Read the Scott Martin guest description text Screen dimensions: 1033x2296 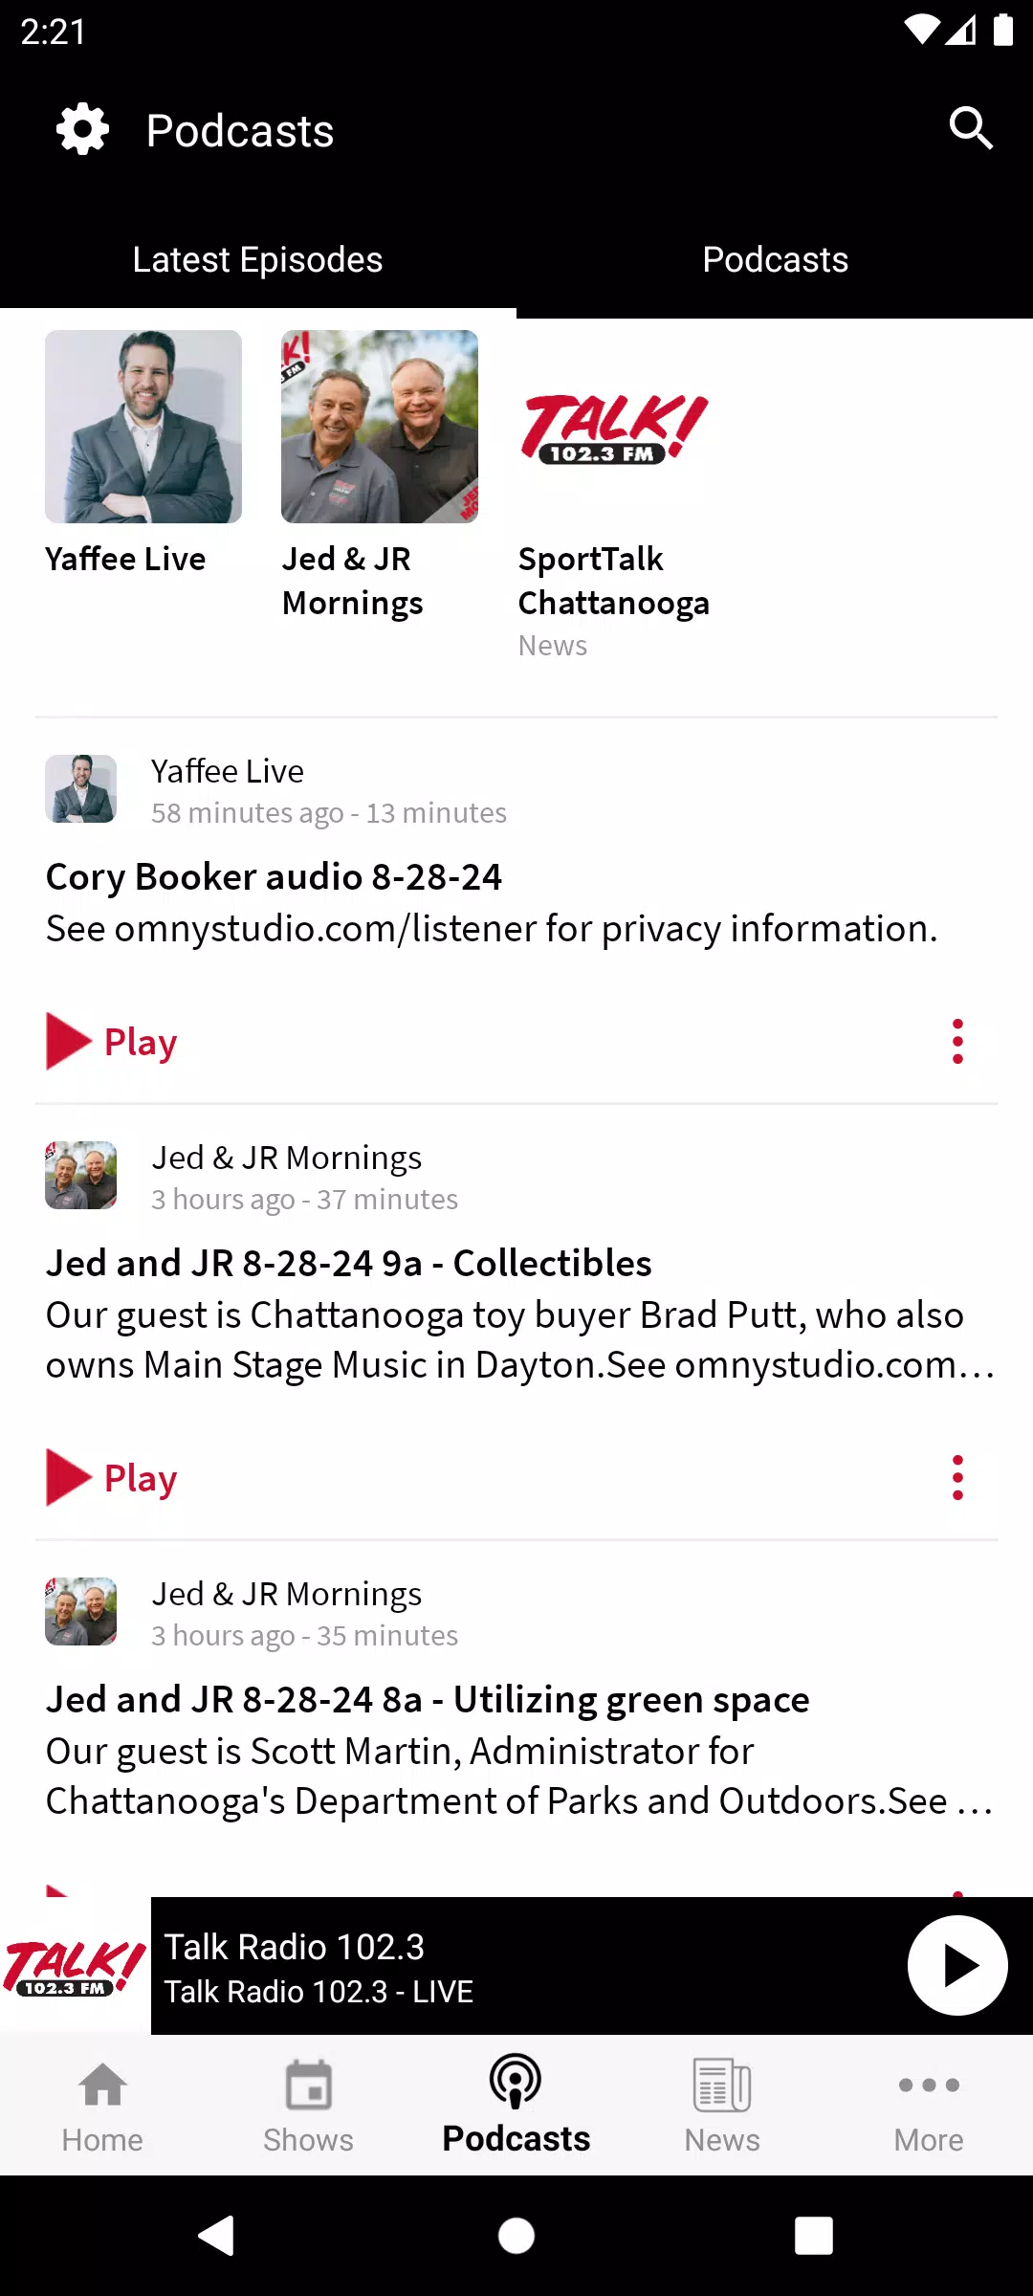point(519,1777)
